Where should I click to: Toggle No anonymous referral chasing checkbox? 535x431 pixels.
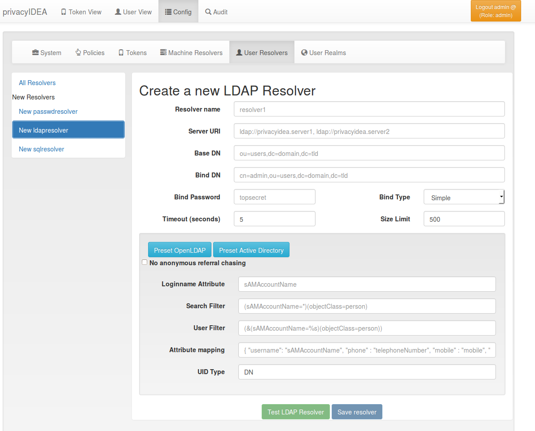tap(145, 263)
